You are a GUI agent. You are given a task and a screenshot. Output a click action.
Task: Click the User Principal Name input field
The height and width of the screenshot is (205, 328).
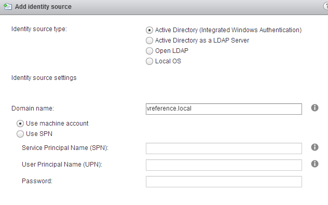pyautogui.click(x=224, y=165)
